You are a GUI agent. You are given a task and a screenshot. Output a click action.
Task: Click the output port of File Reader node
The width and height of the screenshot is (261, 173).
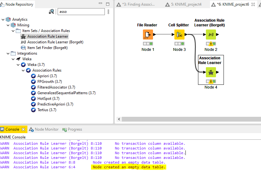[x=155, y=35]
